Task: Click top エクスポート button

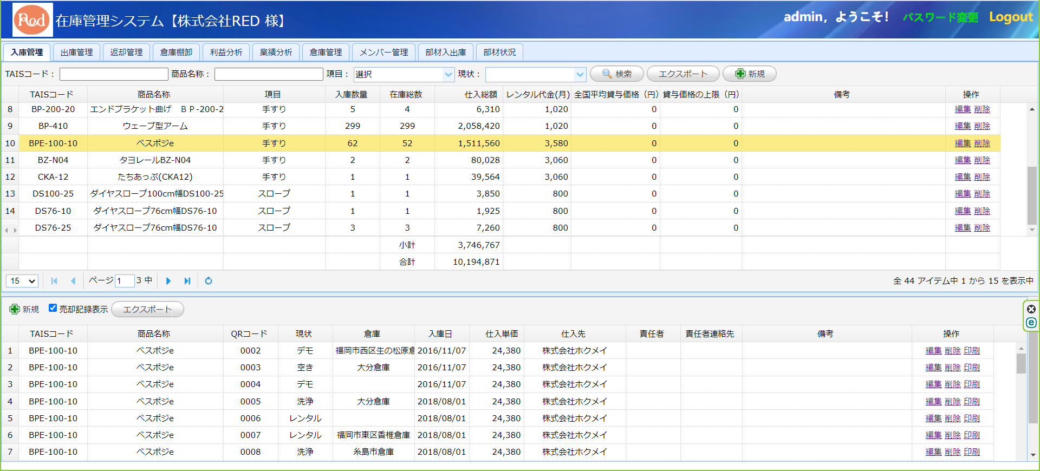Action: (683, 74)
